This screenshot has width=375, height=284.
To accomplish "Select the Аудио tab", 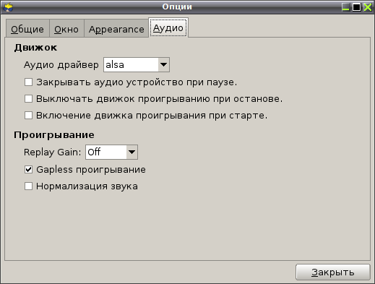I will pyautogui.click(x=168, y=27).
